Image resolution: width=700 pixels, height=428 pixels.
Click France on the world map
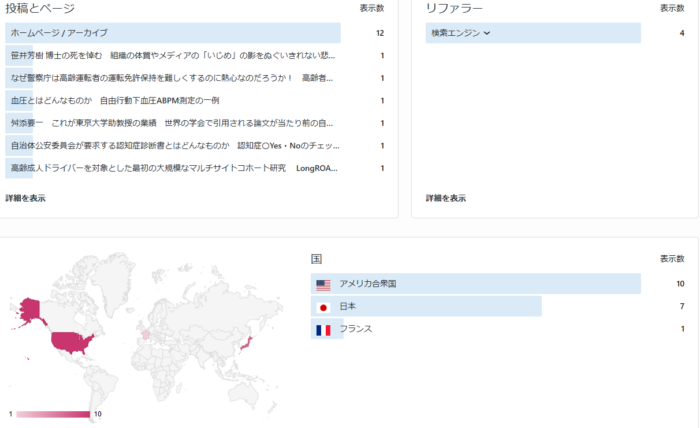[146, 334]
